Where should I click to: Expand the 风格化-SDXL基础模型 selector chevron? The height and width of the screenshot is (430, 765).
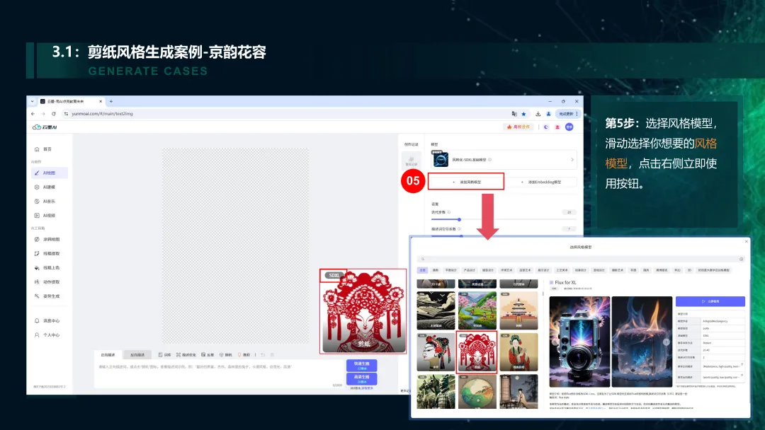click(572, 160)
